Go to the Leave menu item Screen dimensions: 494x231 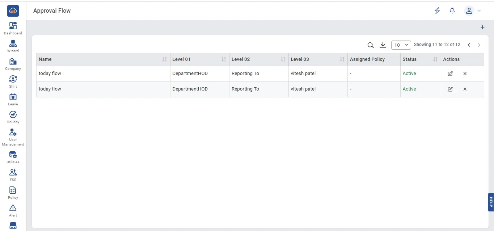pos(13,99)
